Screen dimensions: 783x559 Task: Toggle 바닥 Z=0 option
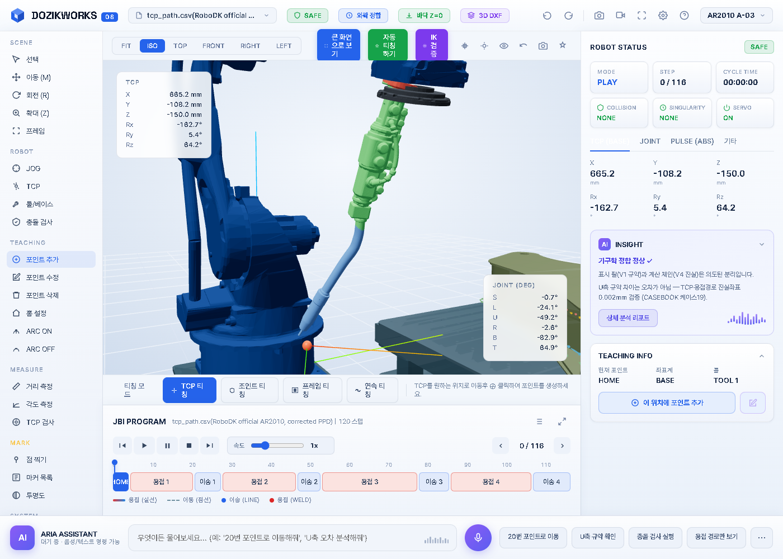424,16
